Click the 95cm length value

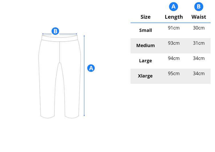(x=174, y=74)
